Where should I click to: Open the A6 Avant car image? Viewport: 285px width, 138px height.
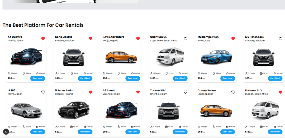(x=122, y=110)
